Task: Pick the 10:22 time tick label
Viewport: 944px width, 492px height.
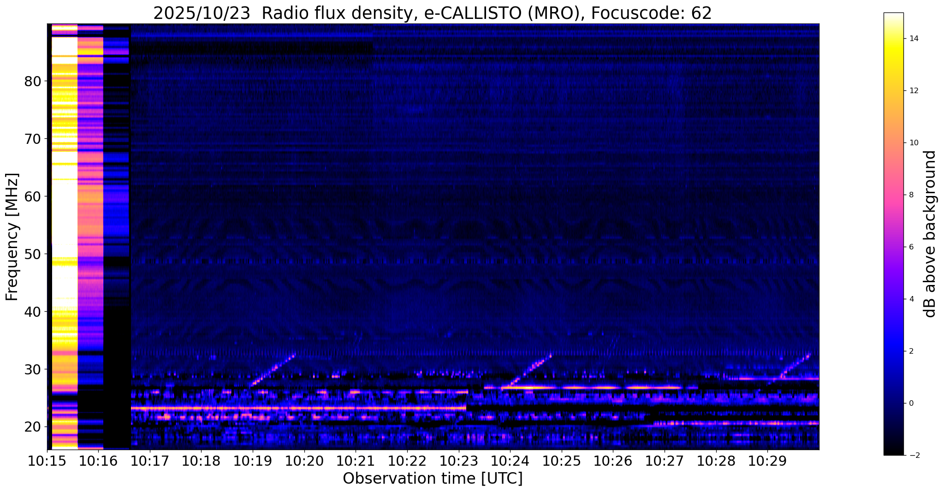Action: pos(407,461)
